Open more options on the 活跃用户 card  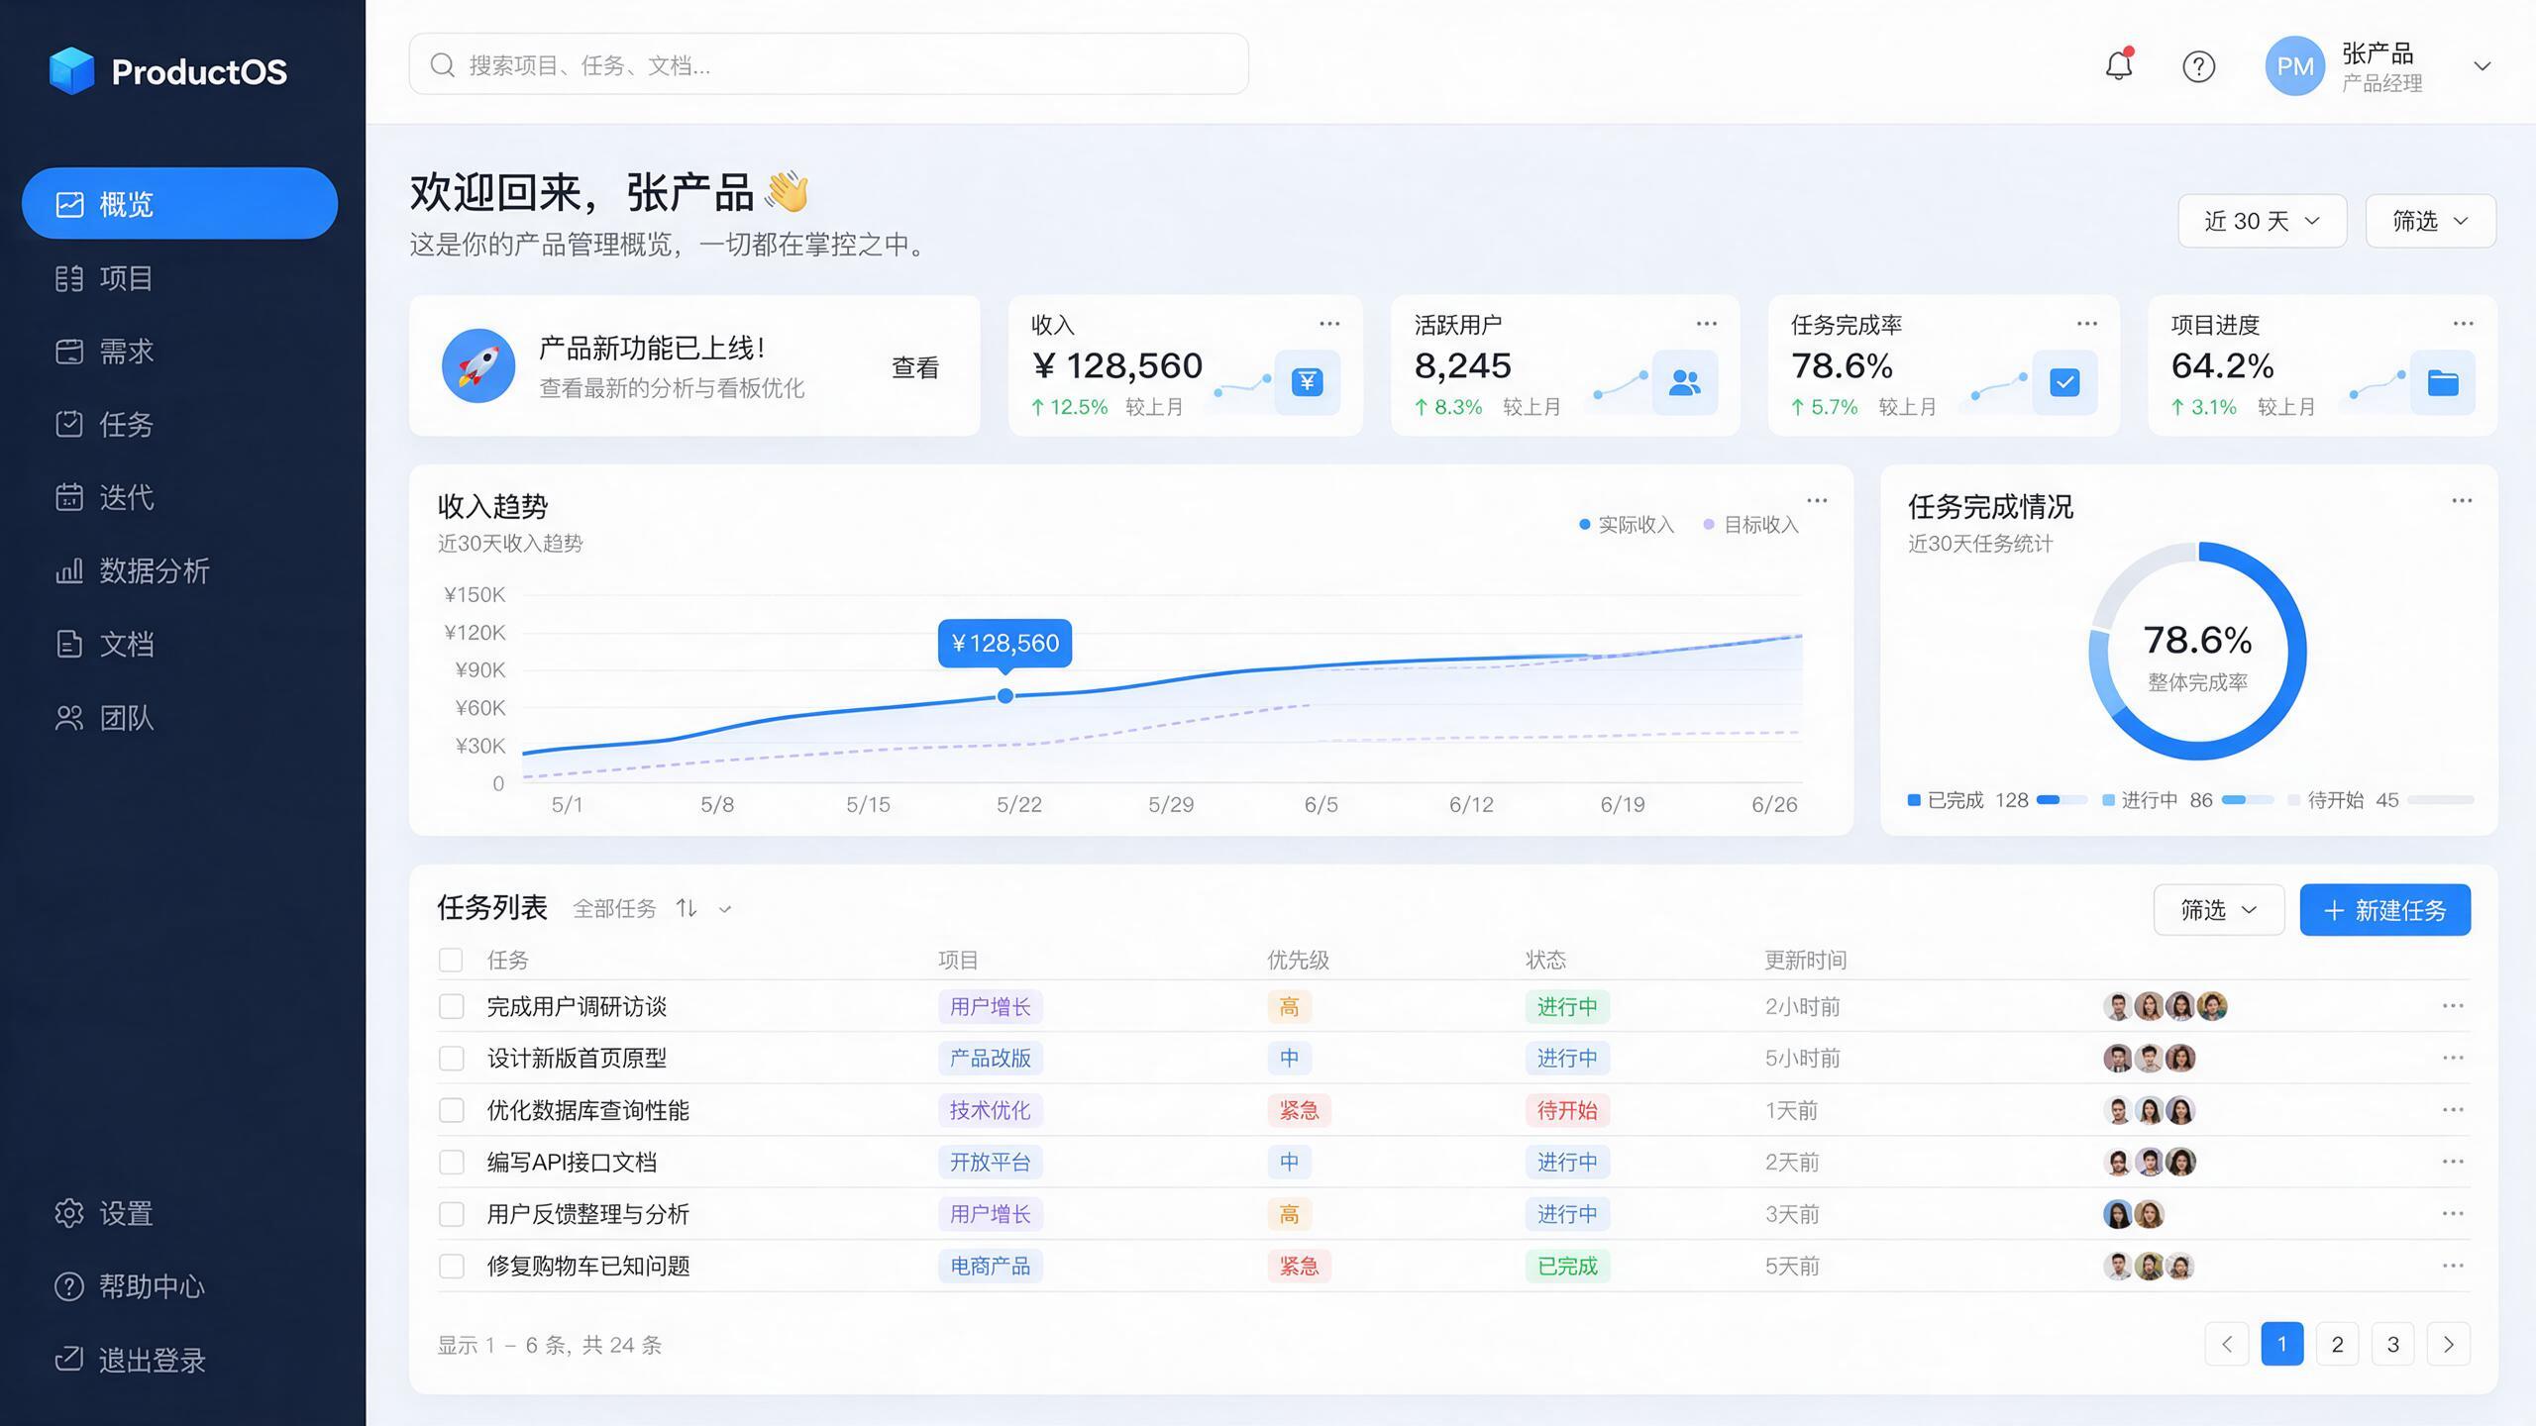1706,324
